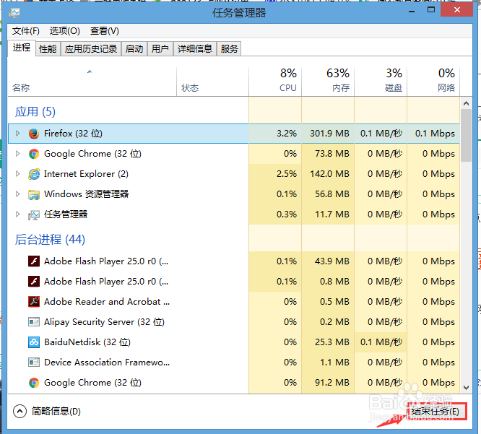Image resolution: width=481 pixels, height=434 pixels.
Task: Click the Alipay Security Server icon
Action: (x=34, y=322)
